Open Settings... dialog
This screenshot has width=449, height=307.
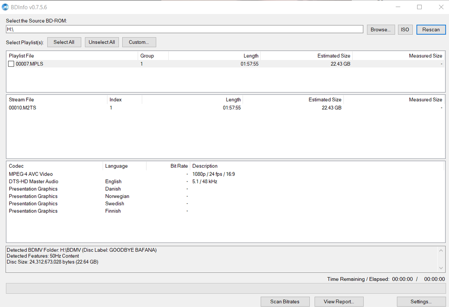click(421, 302)
